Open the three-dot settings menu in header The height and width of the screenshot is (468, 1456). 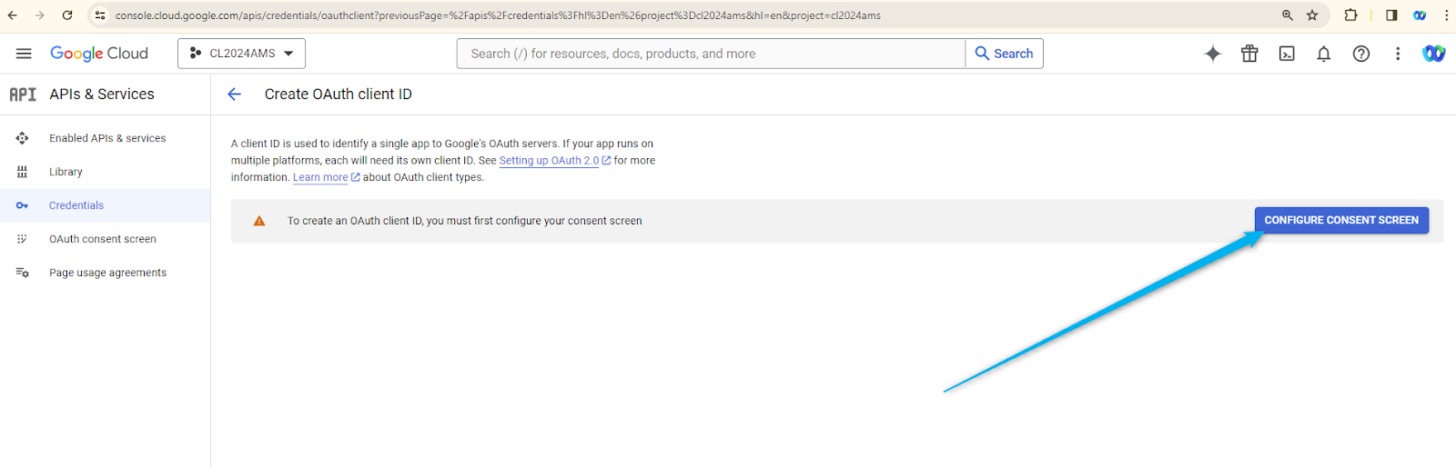tap(1398, 54)
